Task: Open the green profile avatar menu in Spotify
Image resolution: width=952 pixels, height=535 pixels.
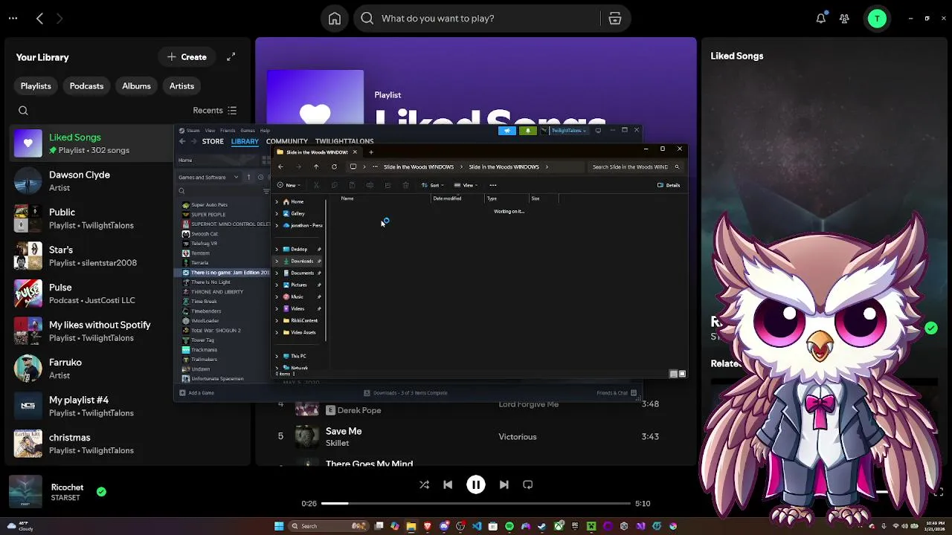Action: pos(878,19)
